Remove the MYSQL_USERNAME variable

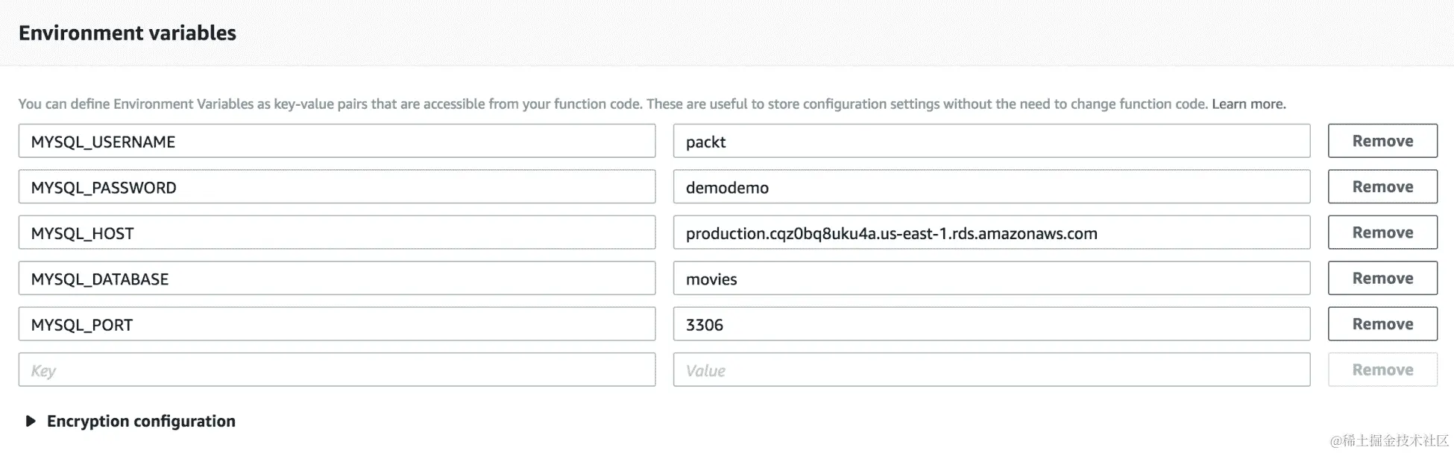tap(1382, 141)
